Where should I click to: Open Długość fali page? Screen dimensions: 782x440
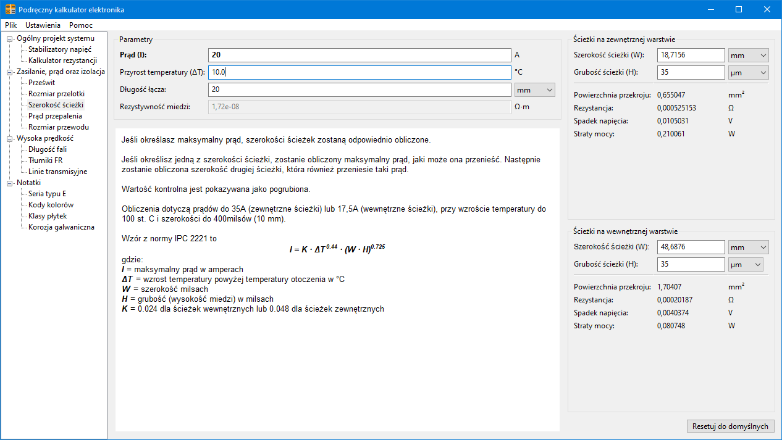coord(48,149)
